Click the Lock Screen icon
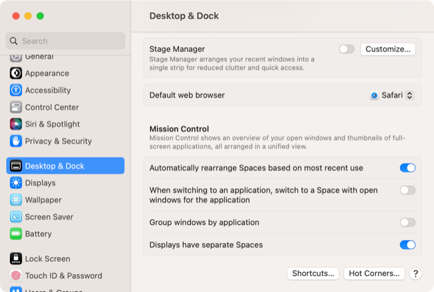The image size is (434, 292). pos(16,259)
